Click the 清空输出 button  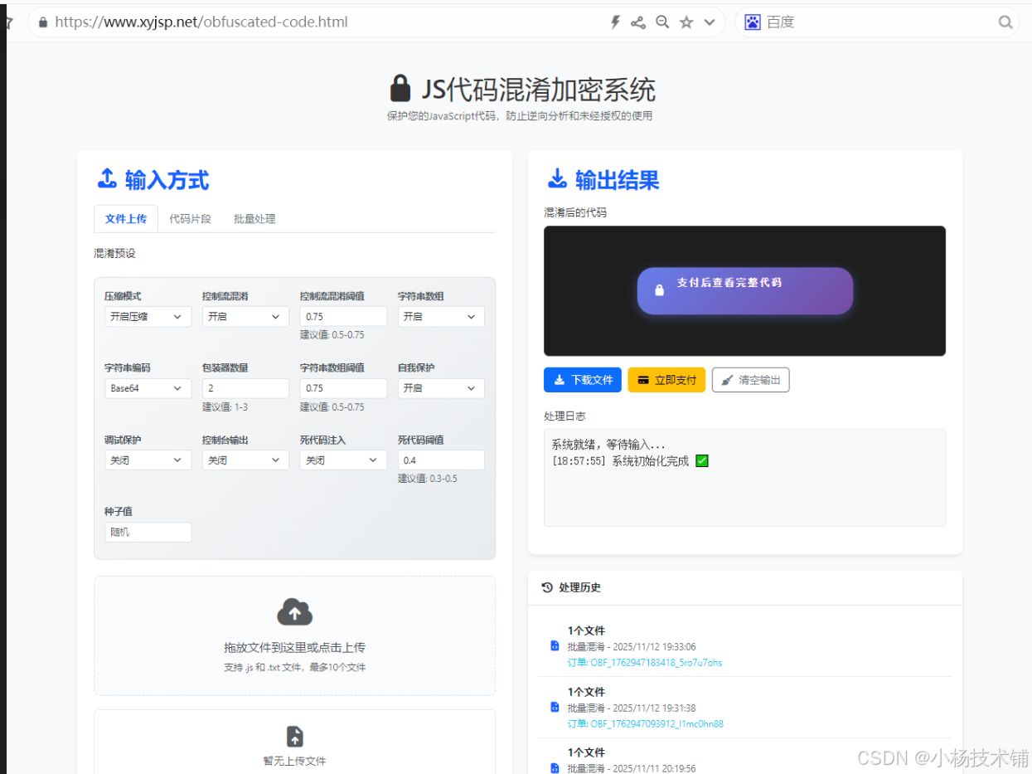click(x=750, y=379)
